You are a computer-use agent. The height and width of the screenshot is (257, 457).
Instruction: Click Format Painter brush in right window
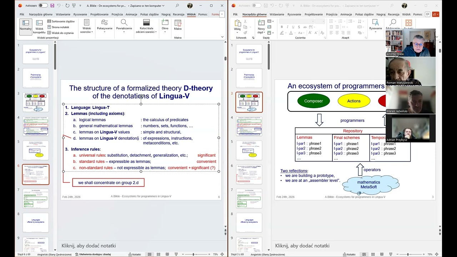[x=245, y=32]
